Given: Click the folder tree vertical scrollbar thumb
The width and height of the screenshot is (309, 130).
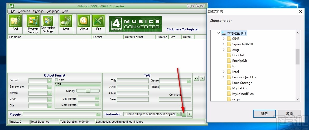Looking at the screenshot, I should tap(298, 57).
